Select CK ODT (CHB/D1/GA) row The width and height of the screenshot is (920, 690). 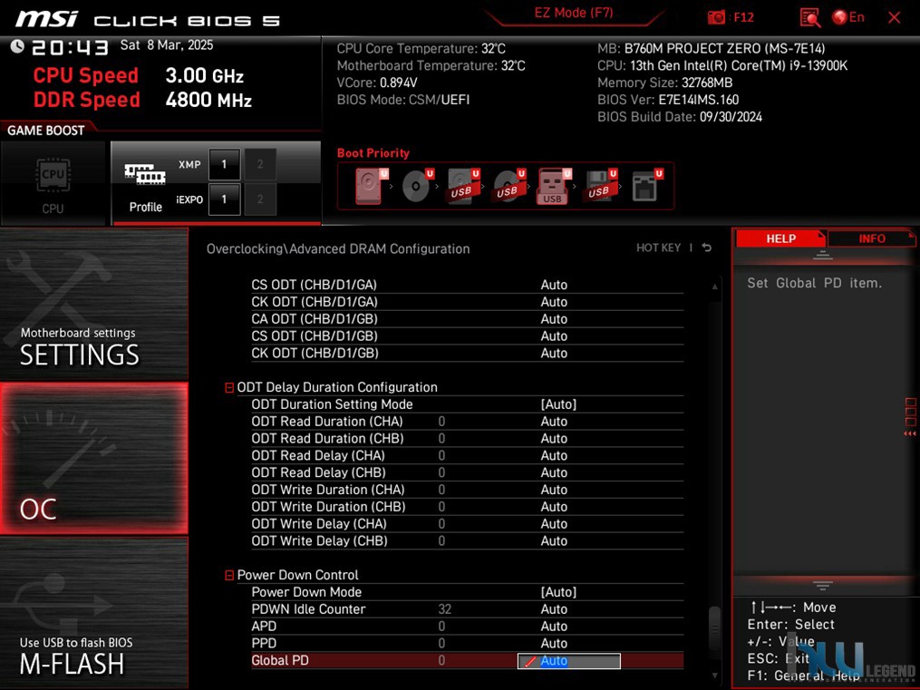pyautogui.click(x=467, y=302)
